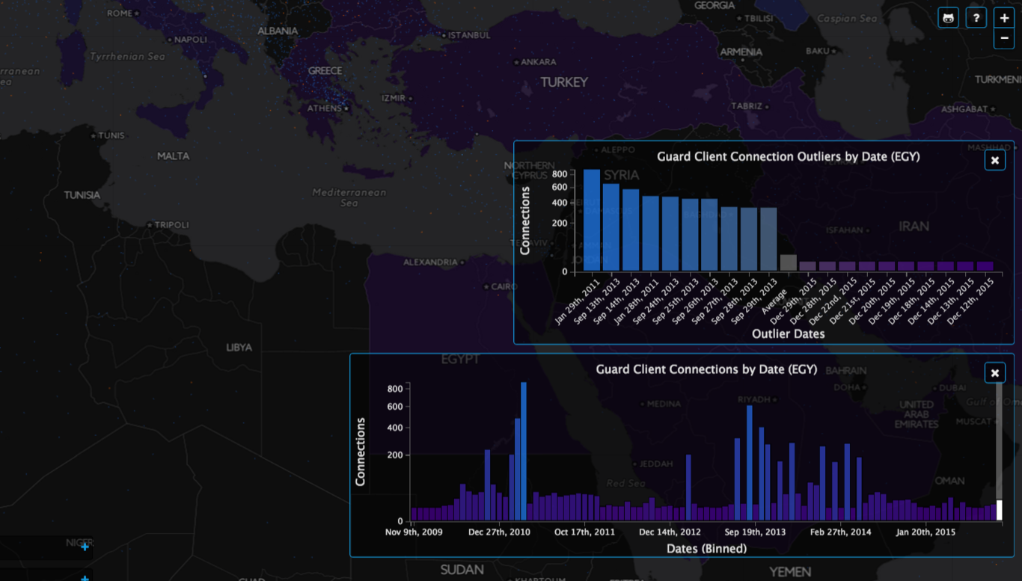Screen dimensions: 1022x581
Task: Select the Dec 29th, 2015 outlier bar
Action: pyautogui.click(x=807, y=265)
